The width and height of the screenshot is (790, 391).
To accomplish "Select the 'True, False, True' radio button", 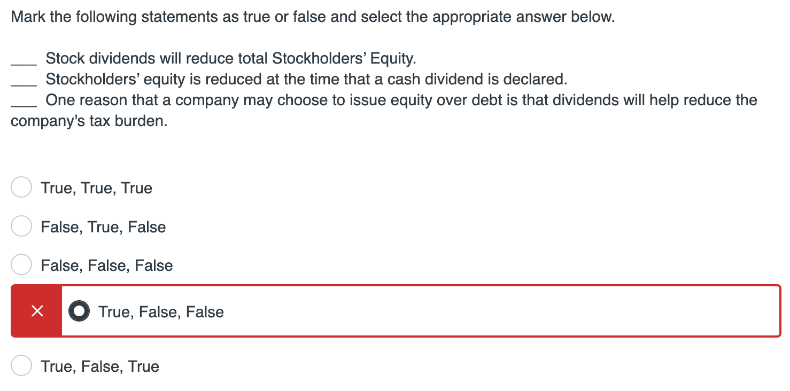I will pyautogui.click(x=21, y=366).
